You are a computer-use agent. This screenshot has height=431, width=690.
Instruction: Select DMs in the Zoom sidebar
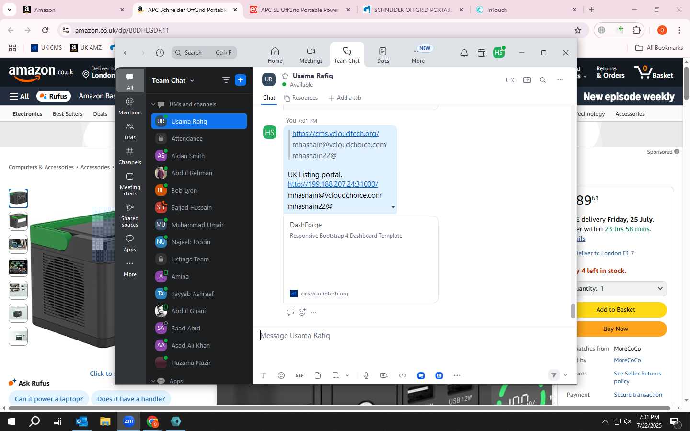click(130, 131)
